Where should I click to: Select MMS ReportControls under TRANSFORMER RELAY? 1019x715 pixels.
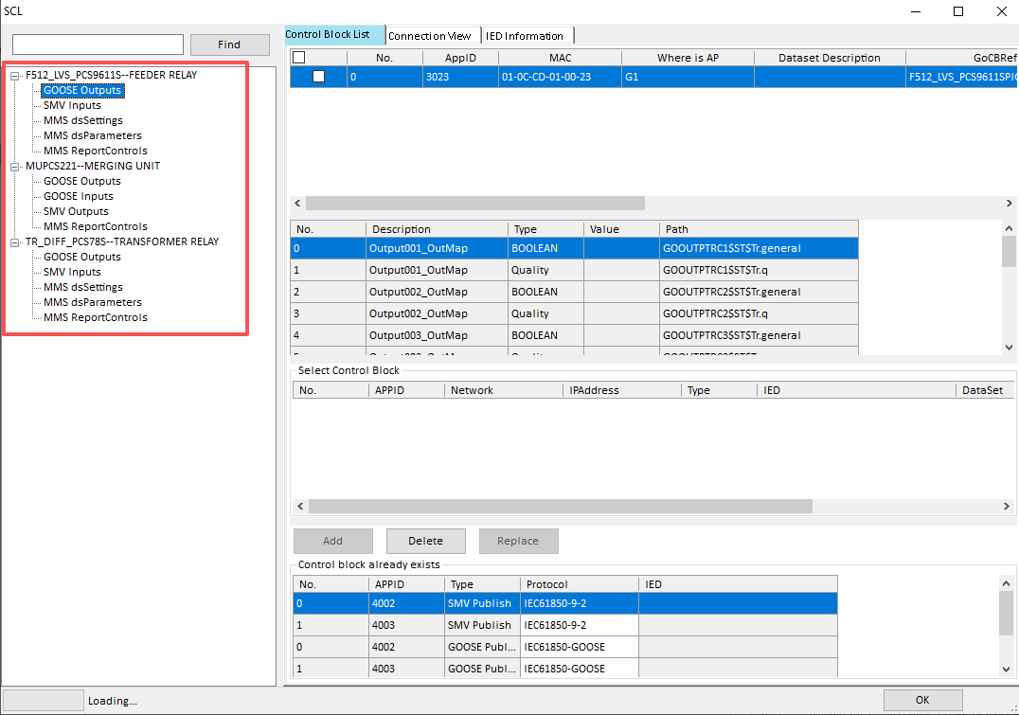tap(95, 317)
